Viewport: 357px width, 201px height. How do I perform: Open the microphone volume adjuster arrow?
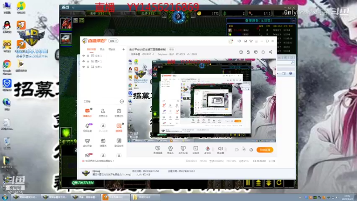pyautogui.click(x=213, y=150)
